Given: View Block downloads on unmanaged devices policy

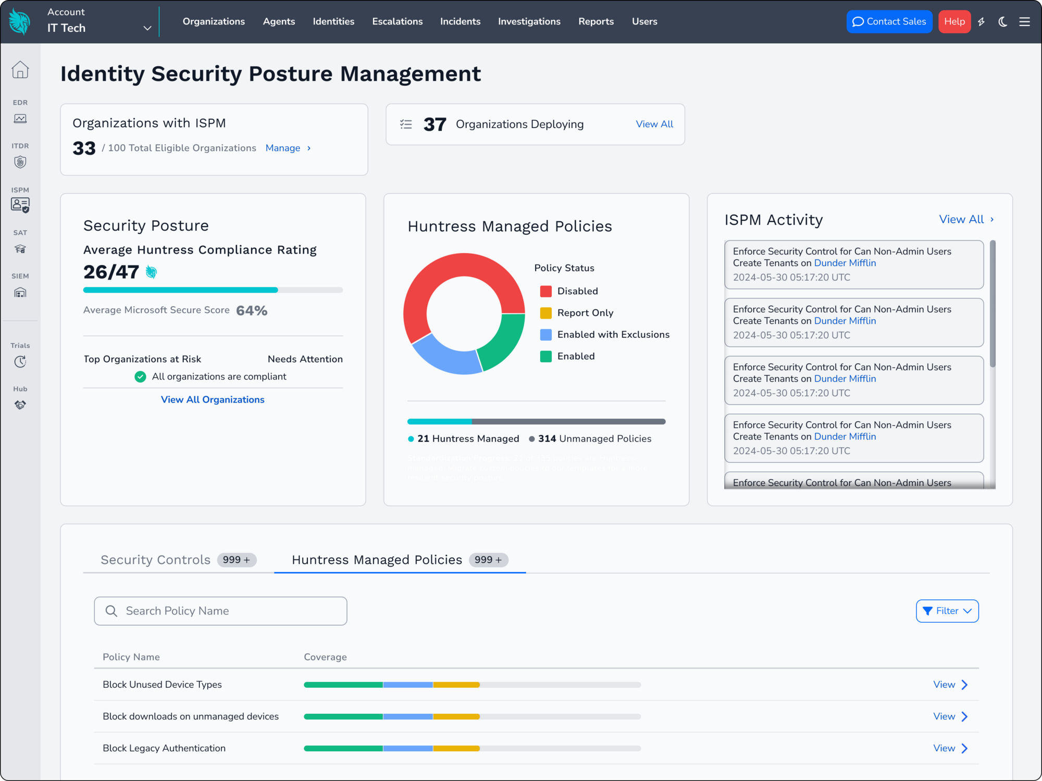Looking at the screenshot, I should (944, 716).
